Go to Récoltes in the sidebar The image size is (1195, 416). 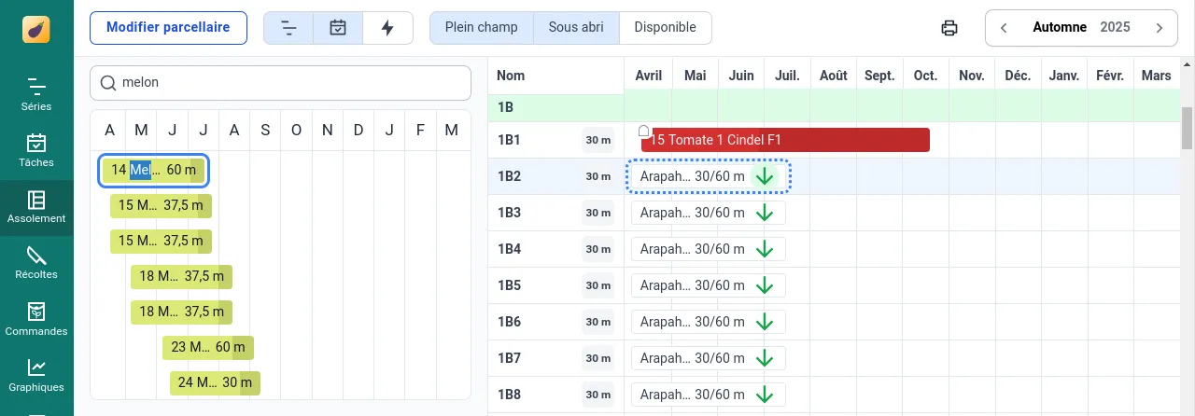pyautogui.click(x=36, y=263)
